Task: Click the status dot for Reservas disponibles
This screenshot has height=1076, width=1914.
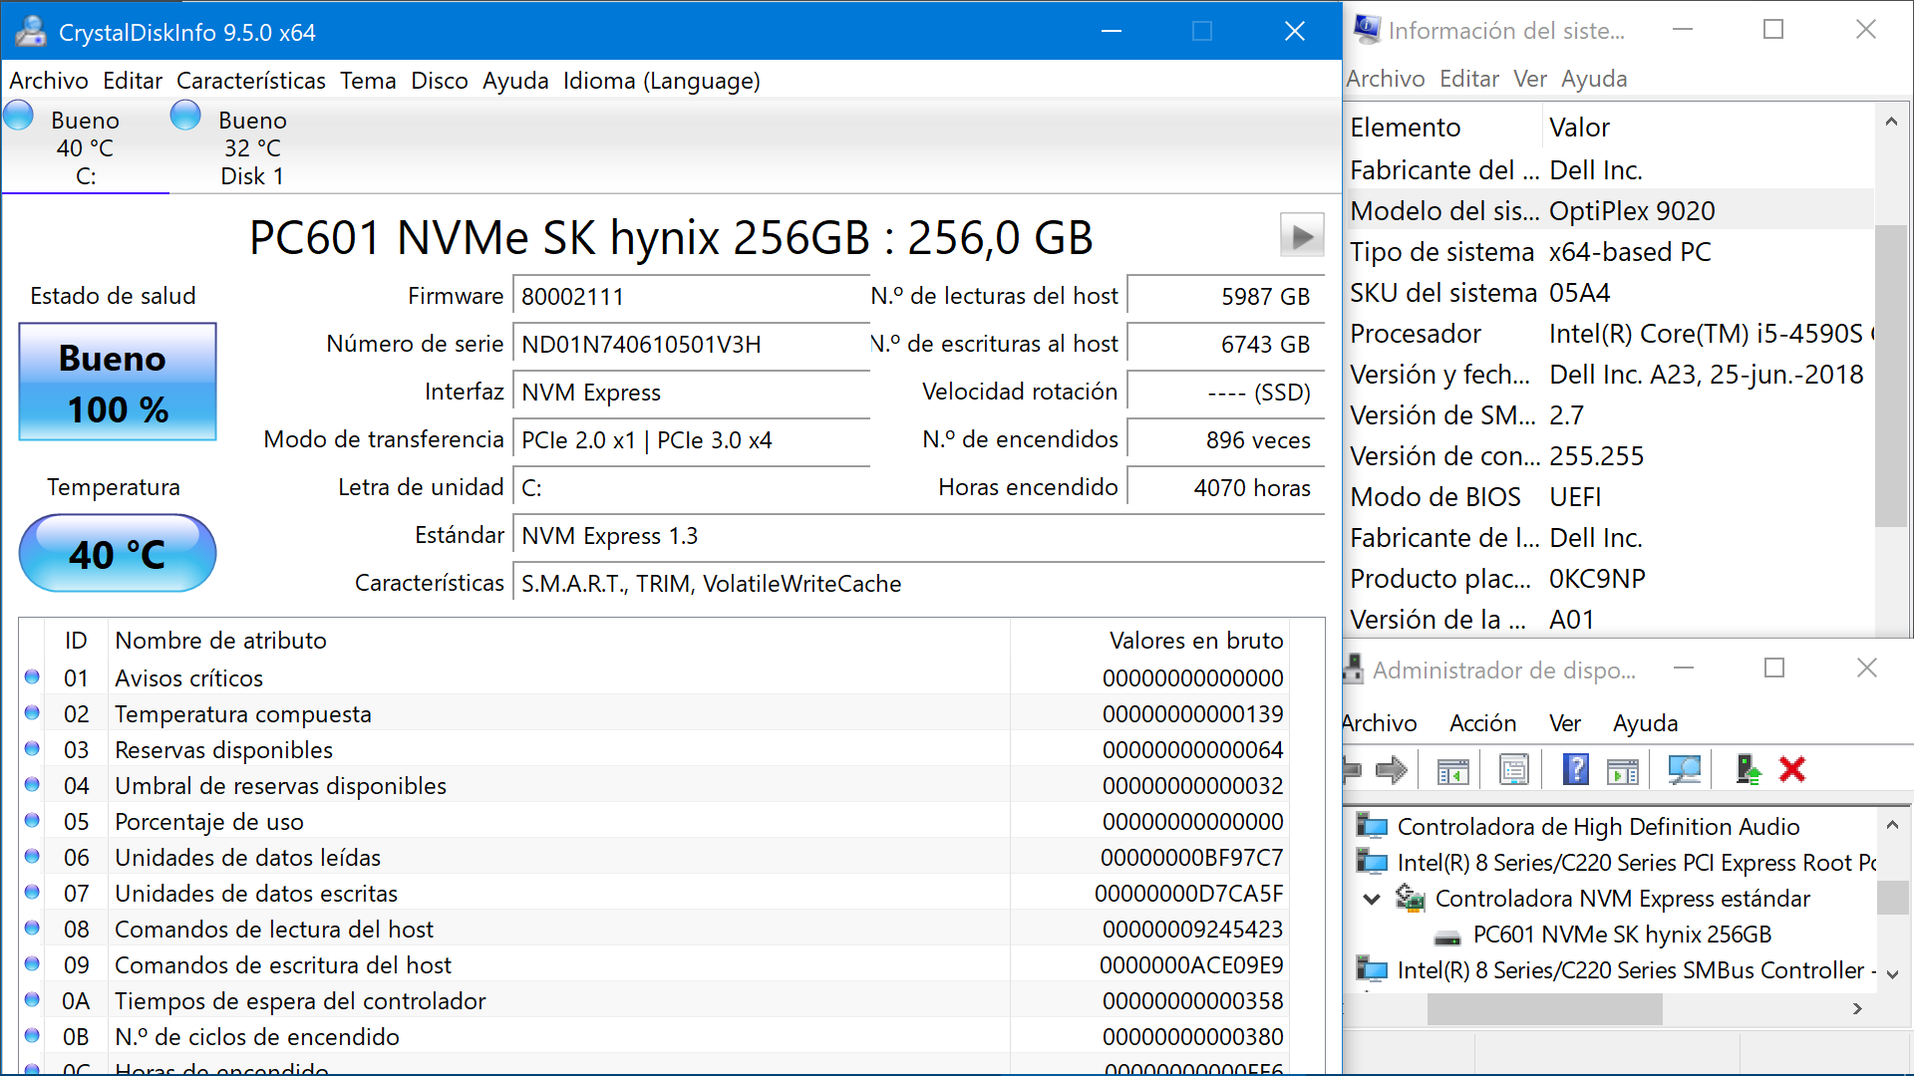Action: point(32,749)
